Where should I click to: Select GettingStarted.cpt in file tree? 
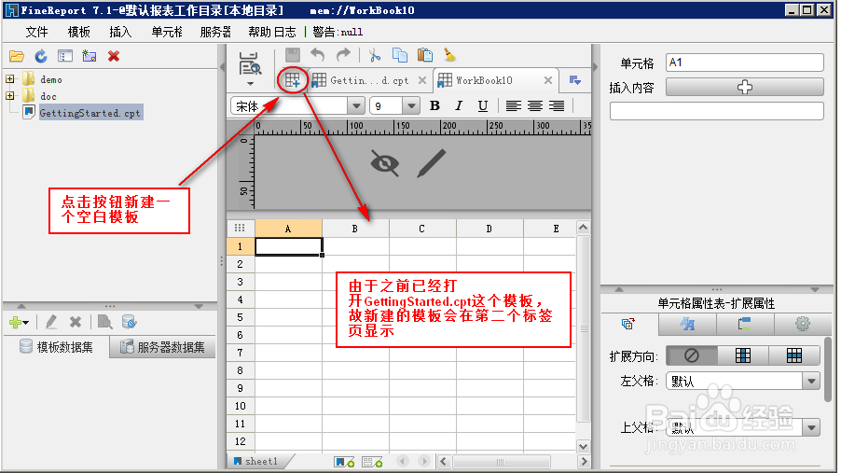[x=90, y=113]
